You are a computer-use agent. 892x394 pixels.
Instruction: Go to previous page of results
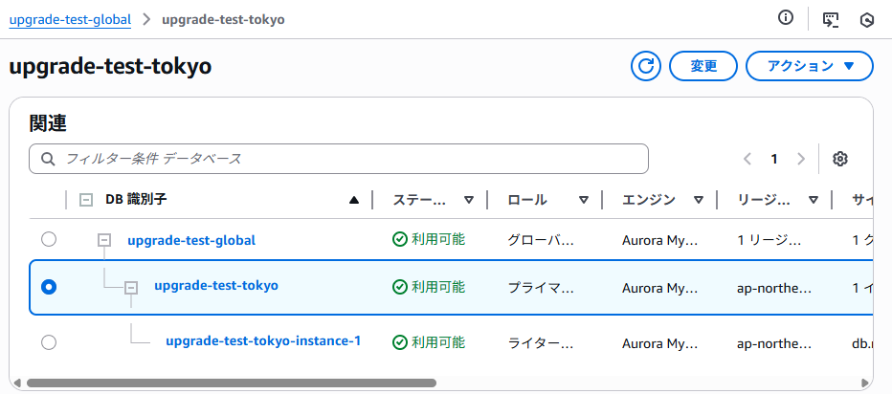click(748, 159)
